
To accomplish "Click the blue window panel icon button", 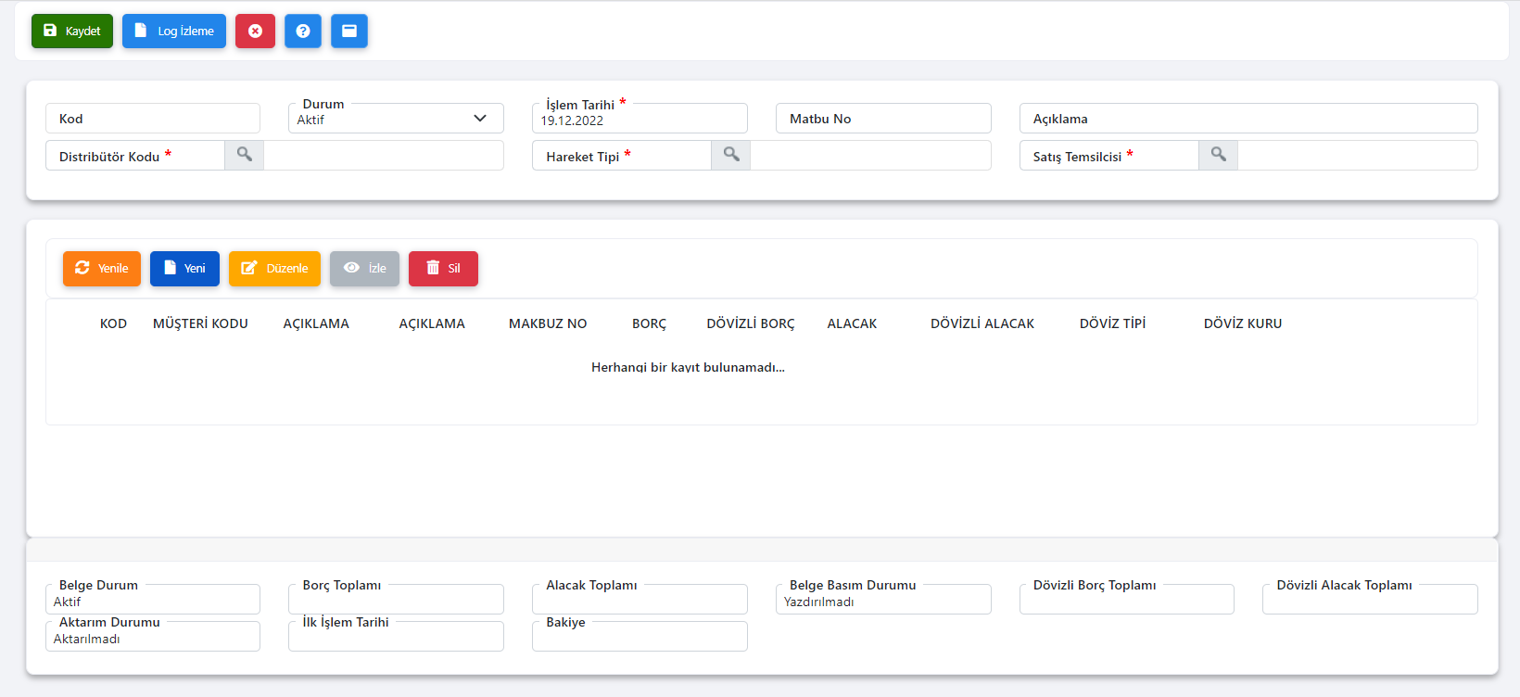I will (349, 31).
